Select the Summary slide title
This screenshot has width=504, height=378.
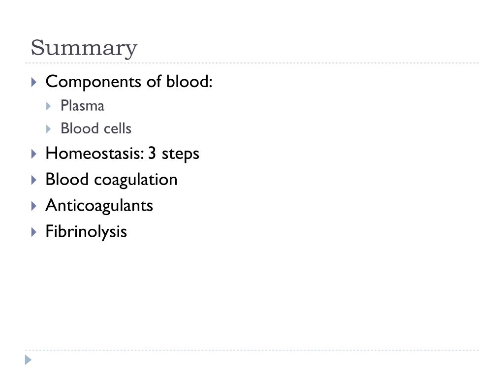84,49
